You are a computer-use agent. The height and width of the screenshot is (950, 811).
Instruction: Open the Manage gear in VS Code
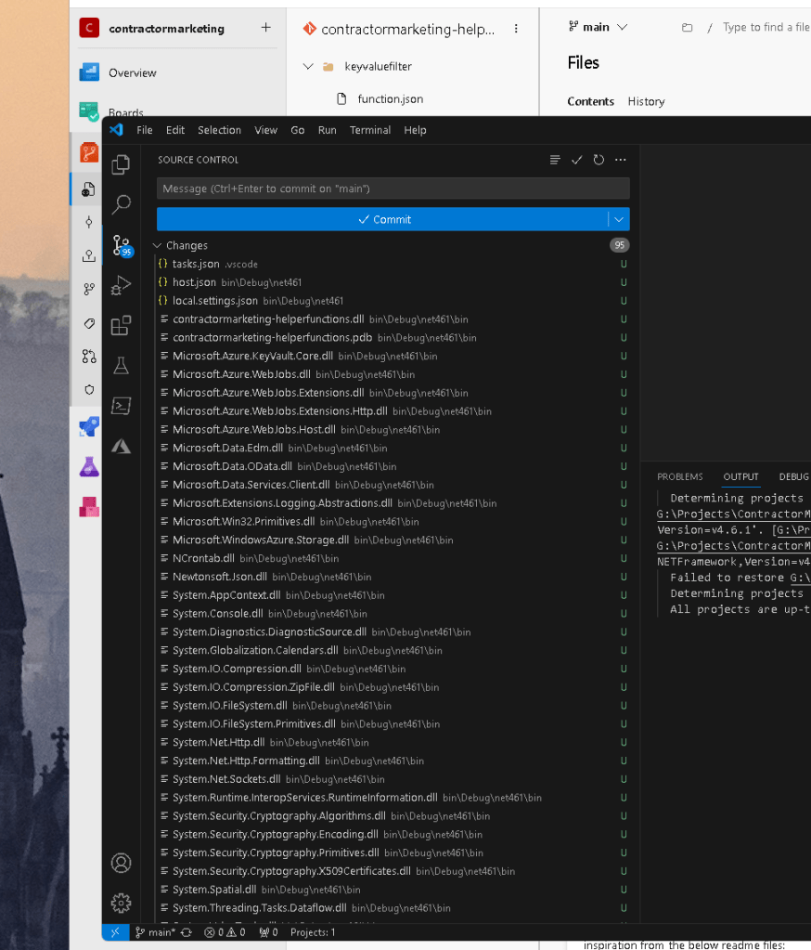pos(121,904)
